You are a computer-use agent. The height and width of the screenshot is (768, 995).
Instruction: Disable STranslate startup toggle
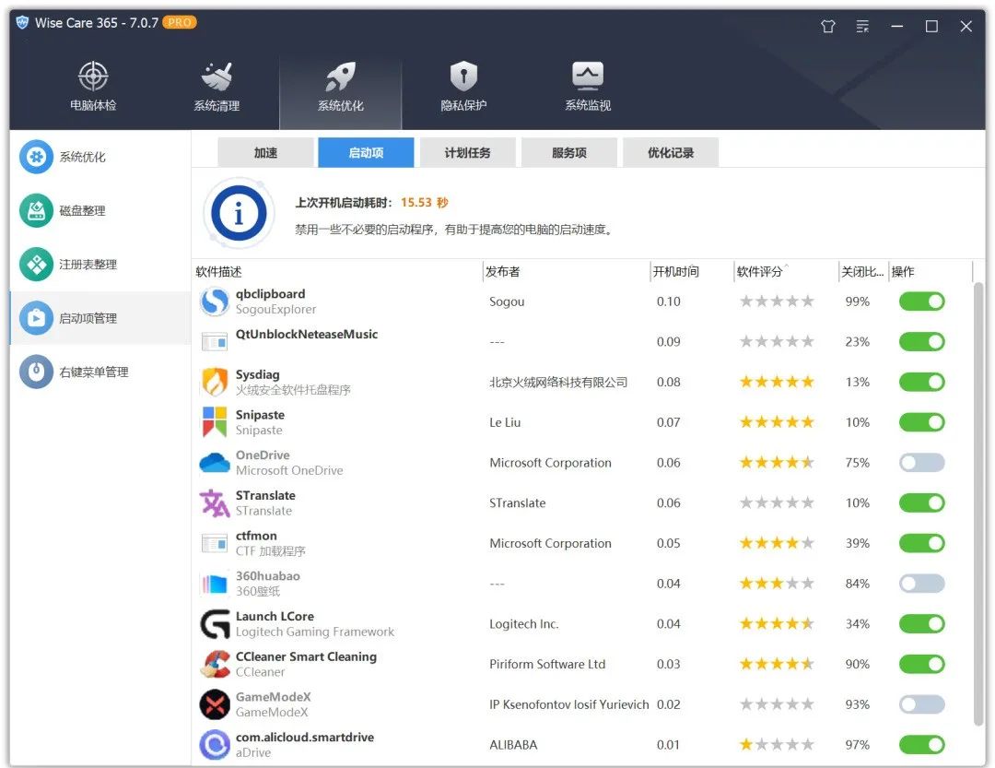[x=921, y=503]
